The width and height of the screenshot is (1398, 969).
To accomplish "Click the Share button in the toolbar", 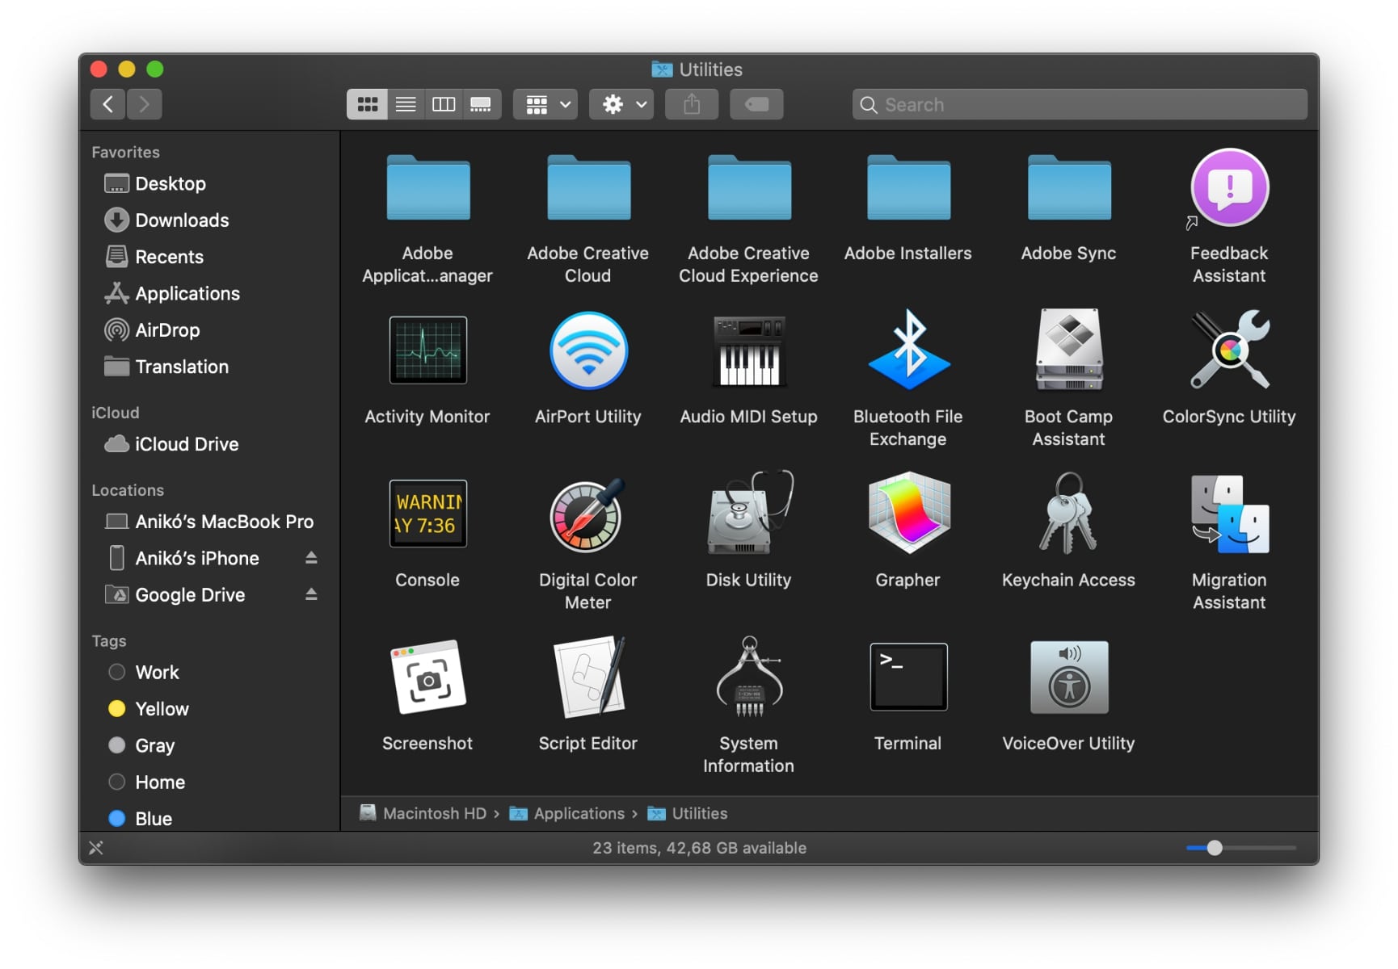I will click(x=692, y=104).
